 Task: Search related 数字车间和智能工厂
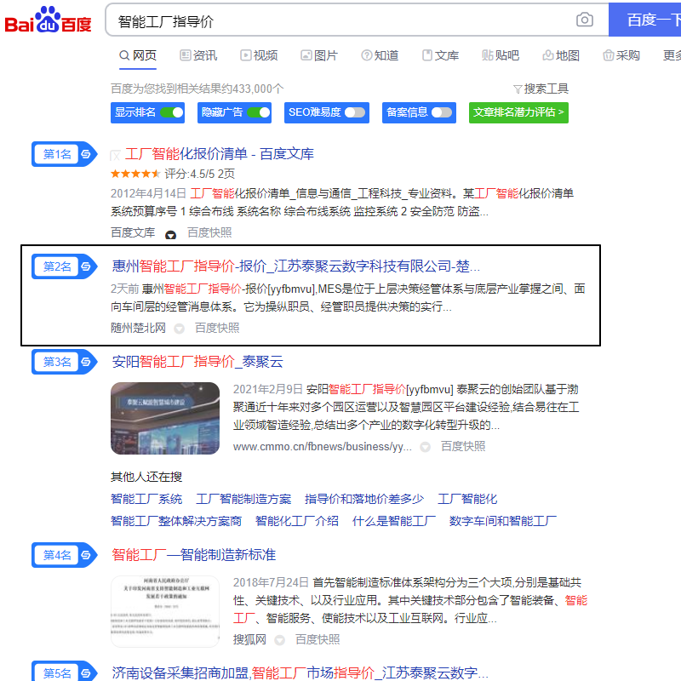(503, 521)
